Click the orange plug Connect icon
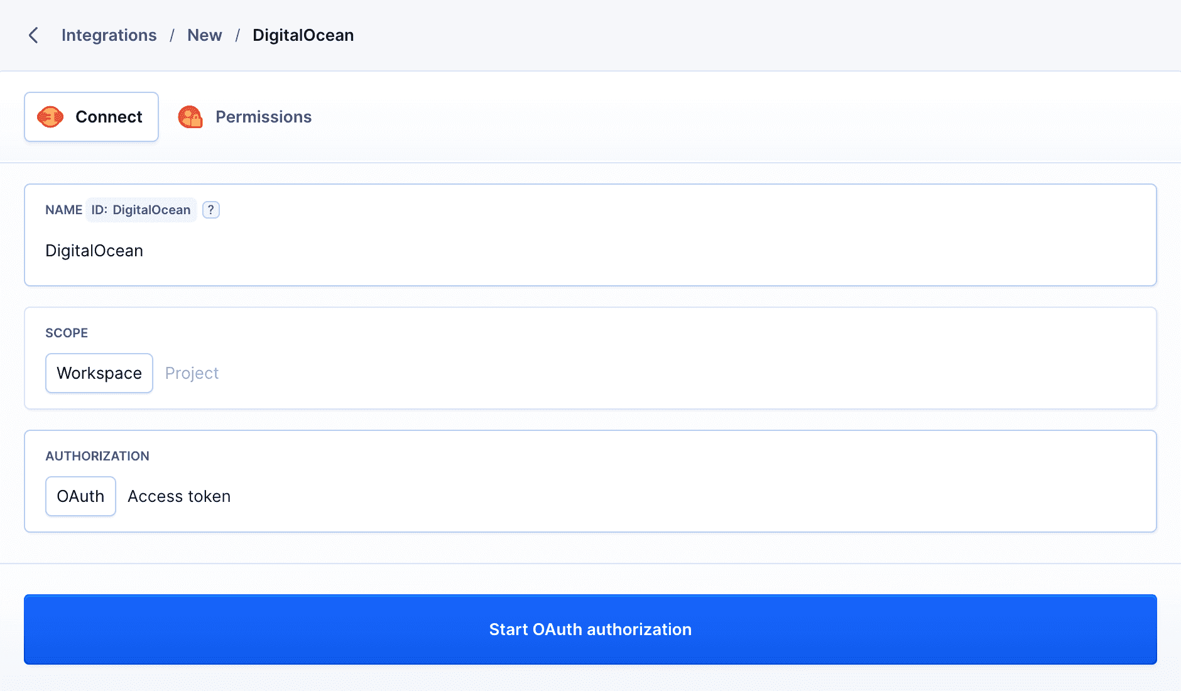The width and height of the screenshot is (1181, 691). coord(50,117)
